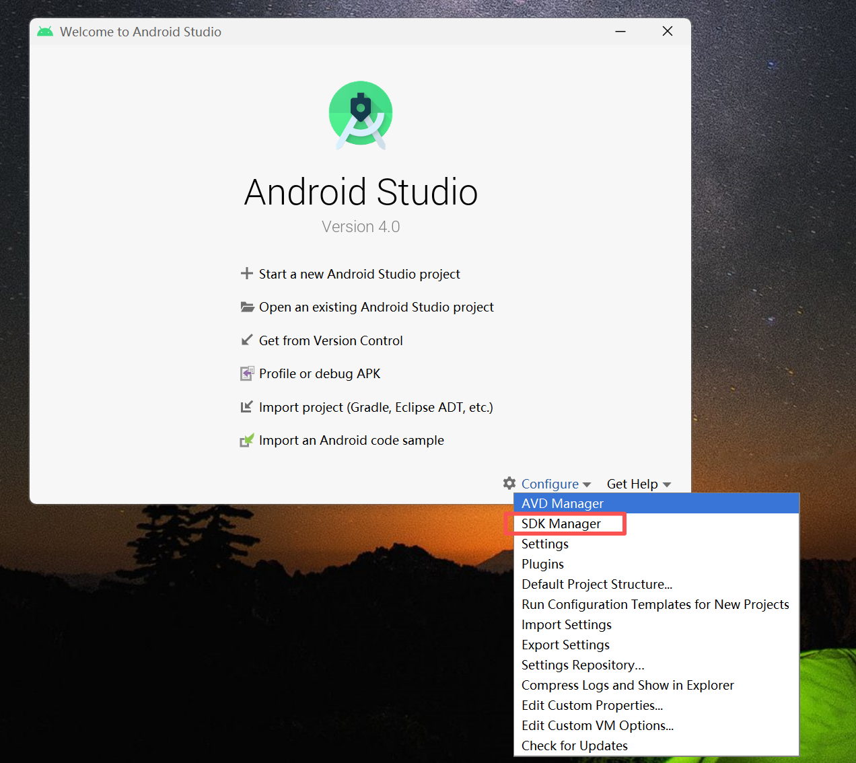Choose Get from Version Control

coord(331,340)
